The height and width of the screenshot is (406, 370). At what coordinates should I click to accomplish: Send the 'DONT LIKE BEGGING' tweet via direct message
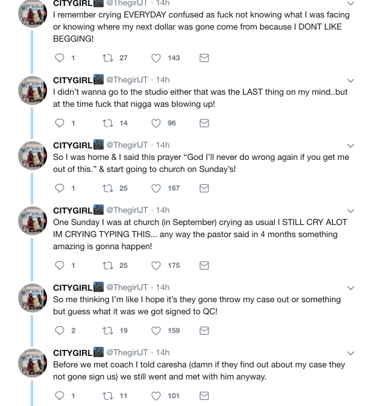click(x=204, y=58)
